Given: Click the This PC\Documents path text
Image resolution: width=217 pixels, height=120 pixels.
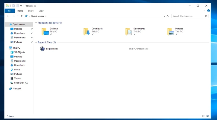Looking at the screenshot, I should 139,49.
